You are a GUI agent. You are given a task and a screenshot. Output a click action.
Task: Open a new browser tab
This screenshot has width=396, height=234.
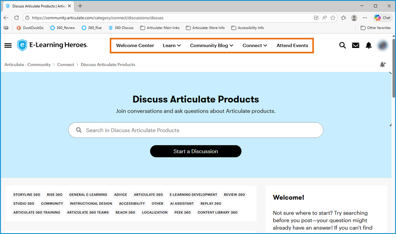80,6
